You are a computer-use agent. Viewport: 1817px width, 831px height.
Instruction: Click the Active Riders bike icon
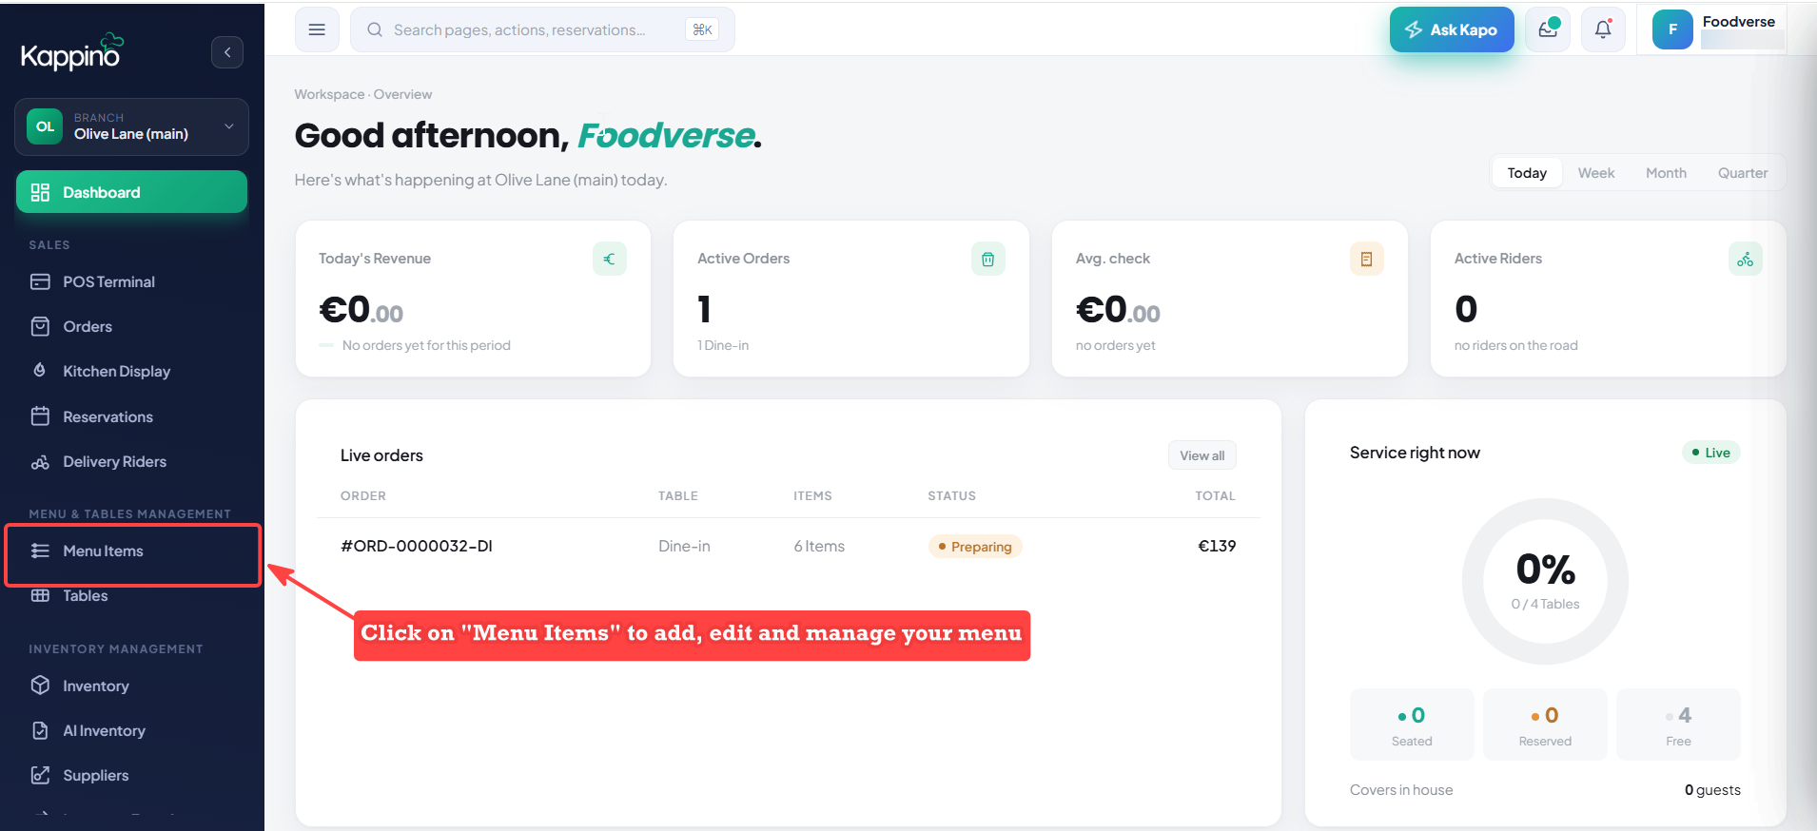1745,259
